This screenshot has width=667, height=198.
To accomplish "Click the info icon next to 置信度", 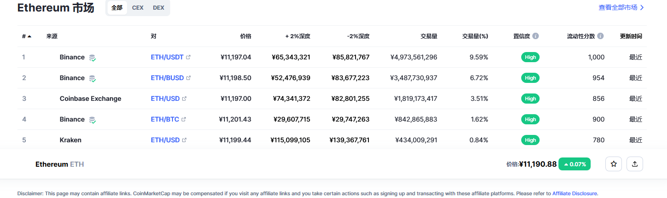I will 535,36.
